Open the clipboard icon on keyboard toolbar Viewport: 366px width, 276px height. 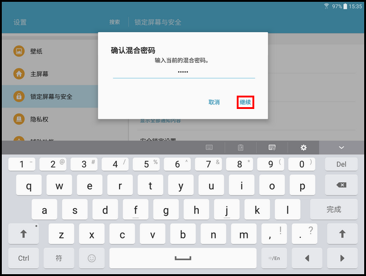pyautogui.click(x=240, y=148)
